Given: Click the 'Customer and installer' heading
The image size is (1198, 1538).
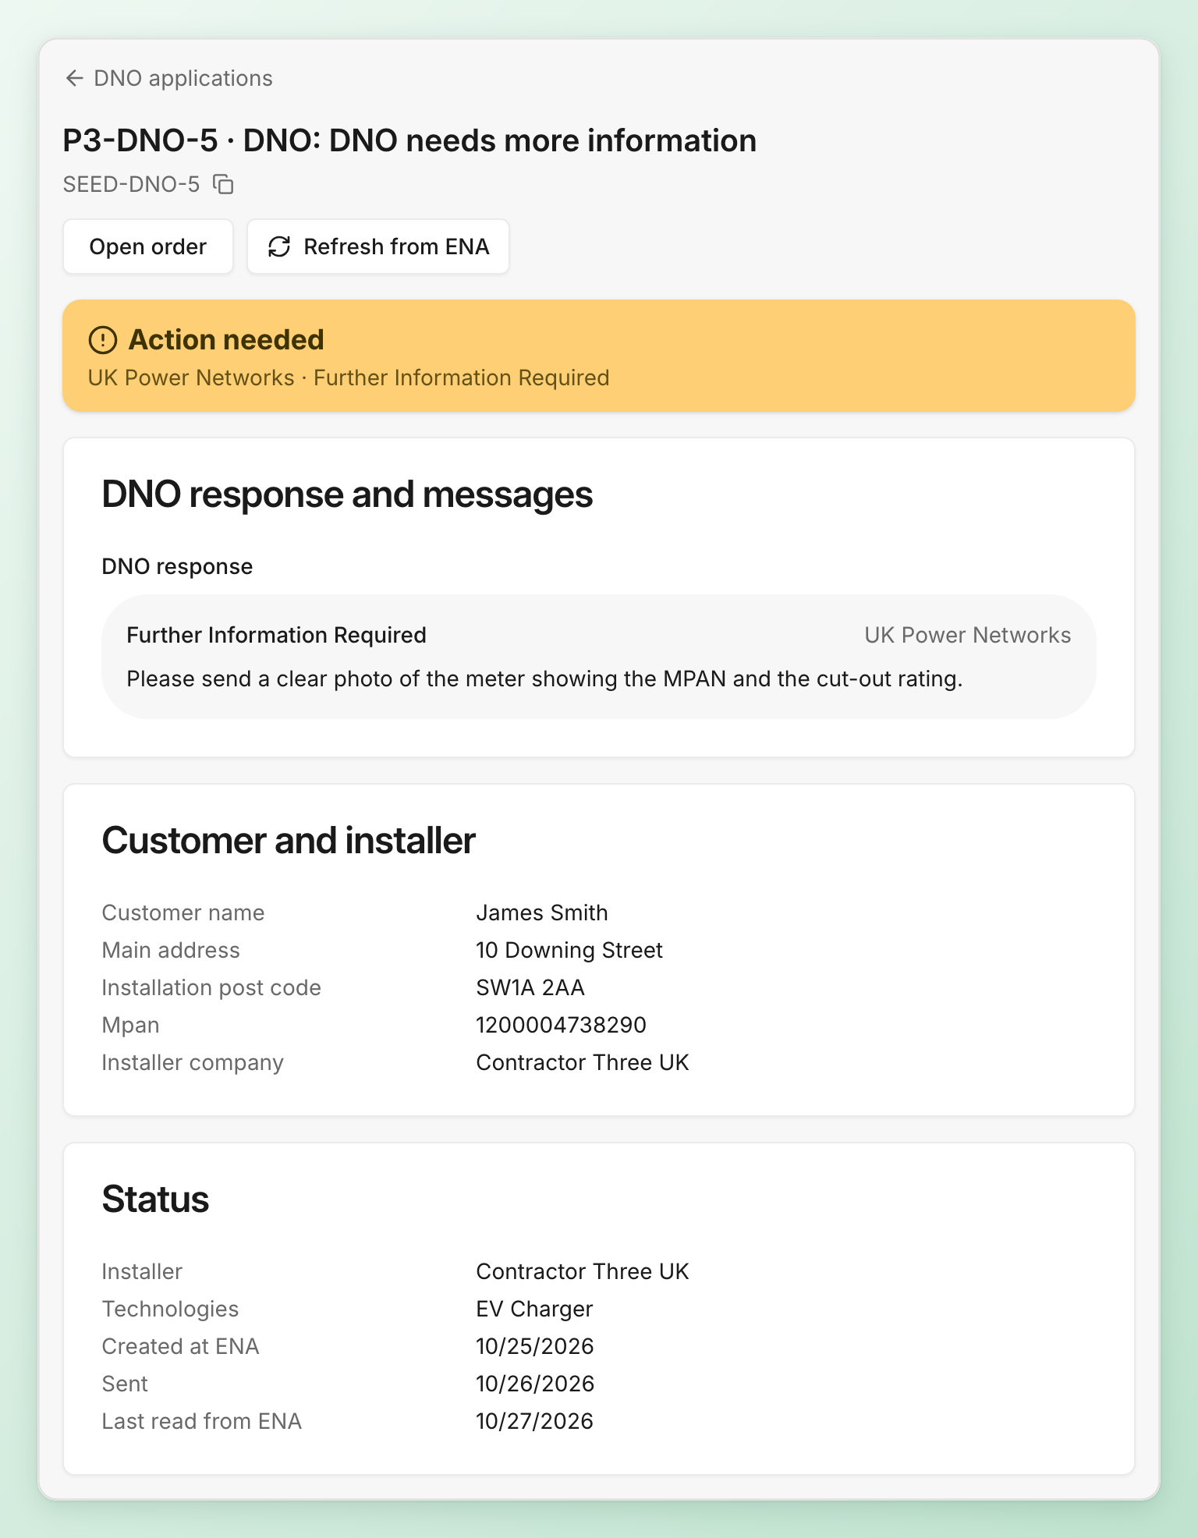Looking at the screenshot, I should point(289,841).
